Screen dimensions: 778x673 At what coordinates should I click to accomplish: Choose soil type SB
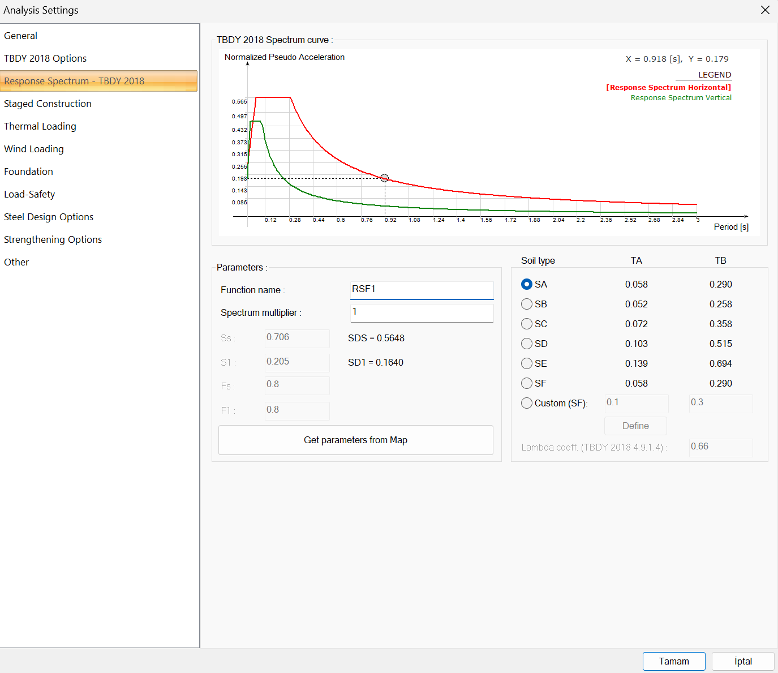(527, 304)
